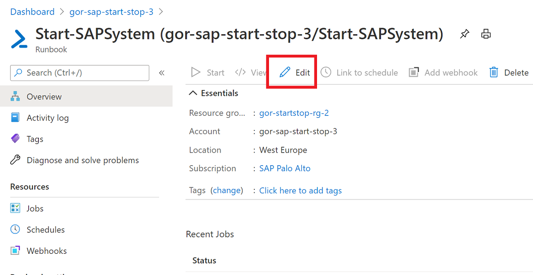This screenshot has width=533, height=275.
Task: Open Jobs under Resources
Action: click(x=35, y=209)
